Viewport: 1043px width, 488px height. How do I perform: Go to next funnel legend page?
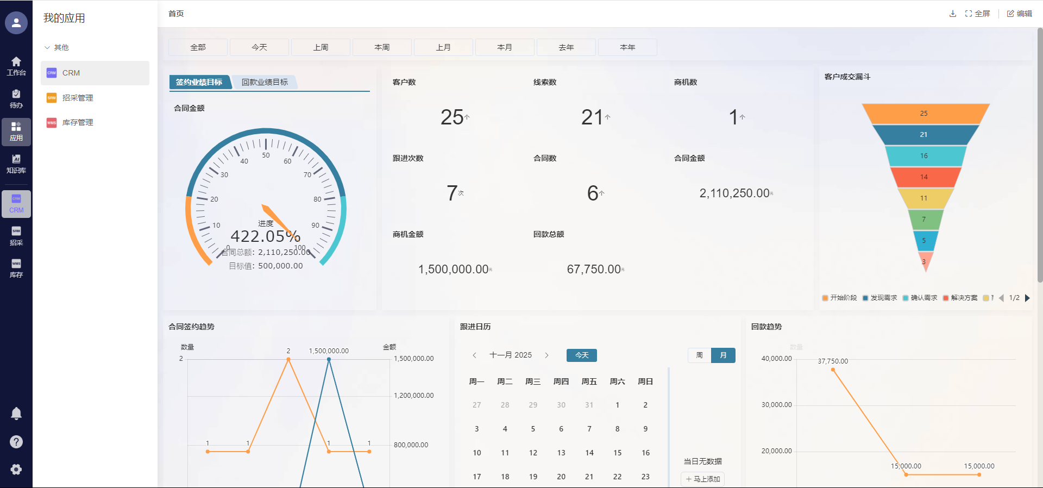(x=1027, y=298)
